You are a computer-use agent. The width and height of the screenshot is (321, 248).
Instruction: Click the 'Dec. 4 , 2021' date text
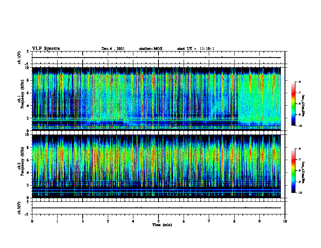pos(113,49)
